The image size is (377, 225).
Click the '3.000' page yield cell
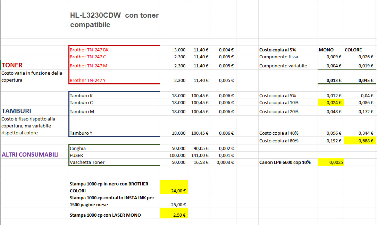174,50
